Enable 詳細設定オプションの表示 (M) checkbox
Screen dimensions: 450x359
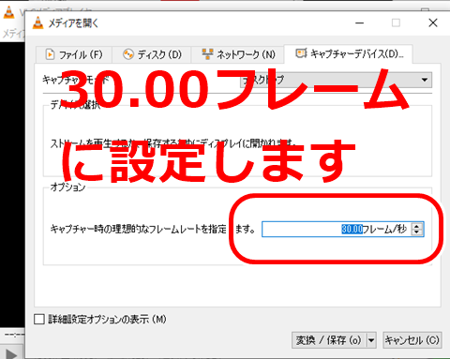39,320
